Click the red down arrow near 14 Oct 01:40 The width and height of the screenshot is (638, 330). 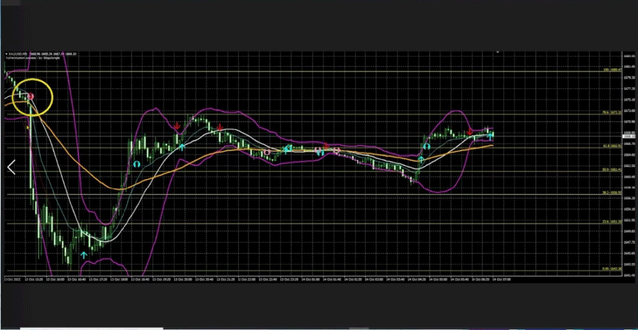click(x=326, y=146)
